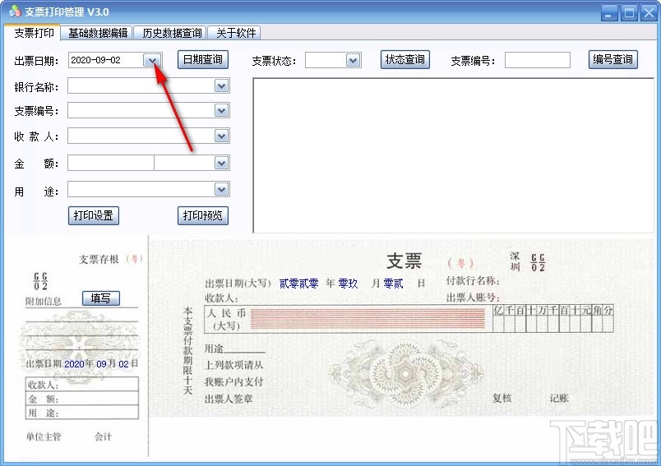Click the application icon in title bar
Image resolution: width=661 pixels, height=466 pixels.
click(x=15, y=12)
